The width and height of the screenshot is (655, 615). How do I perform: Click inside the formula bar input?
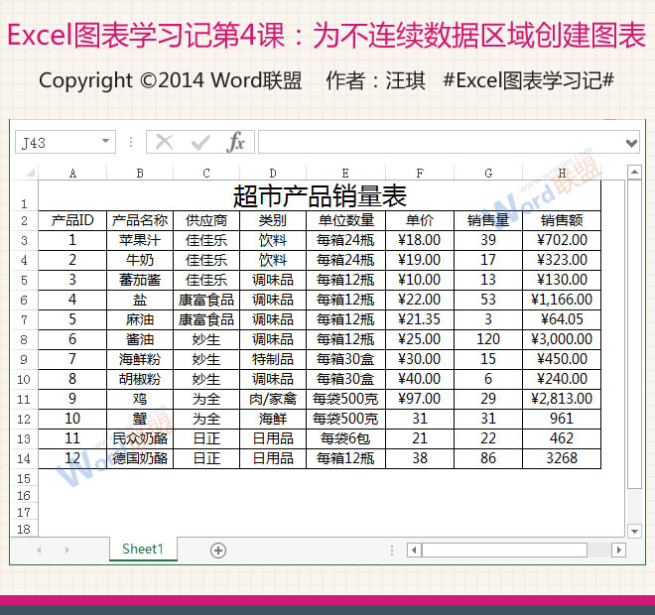tap(437, 143)
